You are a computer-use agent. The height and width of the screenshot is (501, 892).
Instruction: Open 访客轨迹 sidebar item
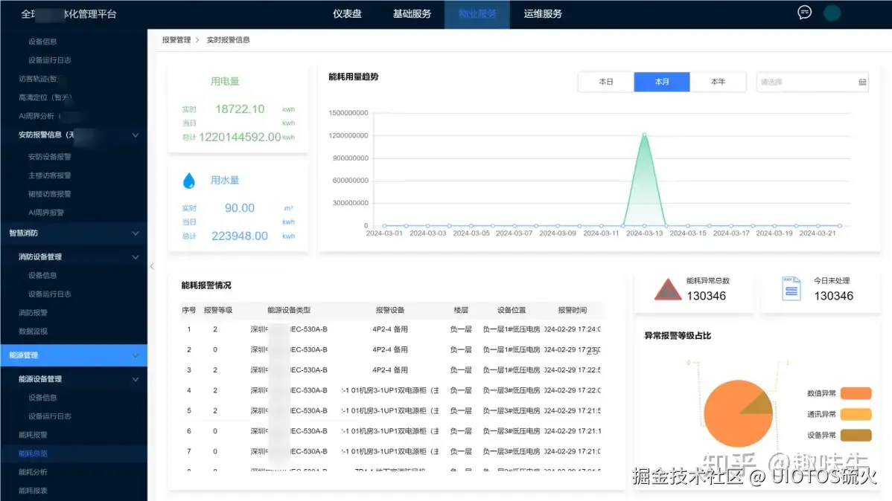(37, 79)
